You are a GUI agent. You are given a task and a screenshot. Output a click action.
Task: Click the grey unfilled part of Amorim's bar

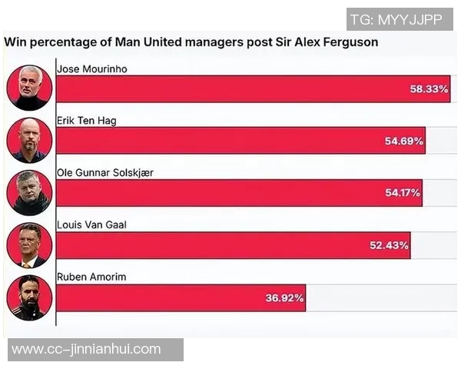tap(377, 298)
